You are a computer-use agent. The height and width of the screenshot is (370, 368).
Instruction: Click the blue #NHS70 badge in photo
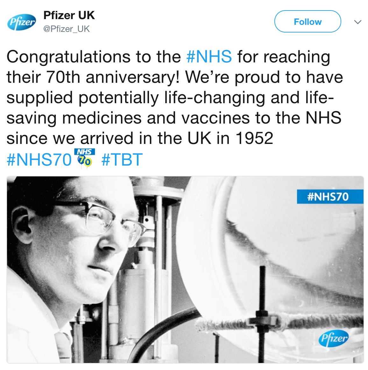click(x=330, y=196)
